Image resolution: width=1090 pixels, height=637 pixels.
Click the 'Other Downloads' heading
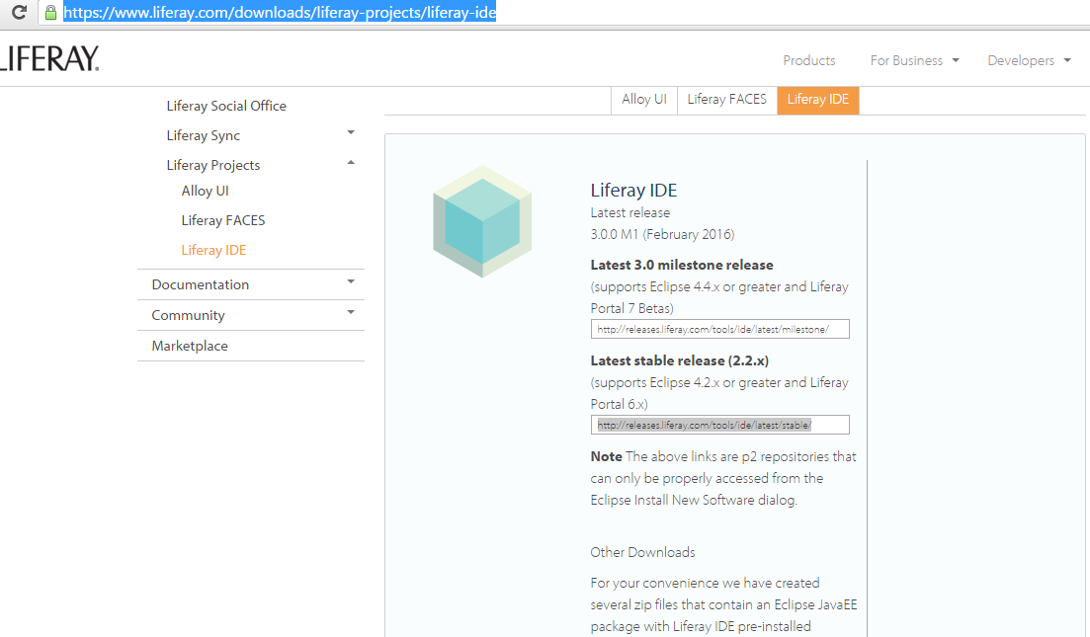643,552
